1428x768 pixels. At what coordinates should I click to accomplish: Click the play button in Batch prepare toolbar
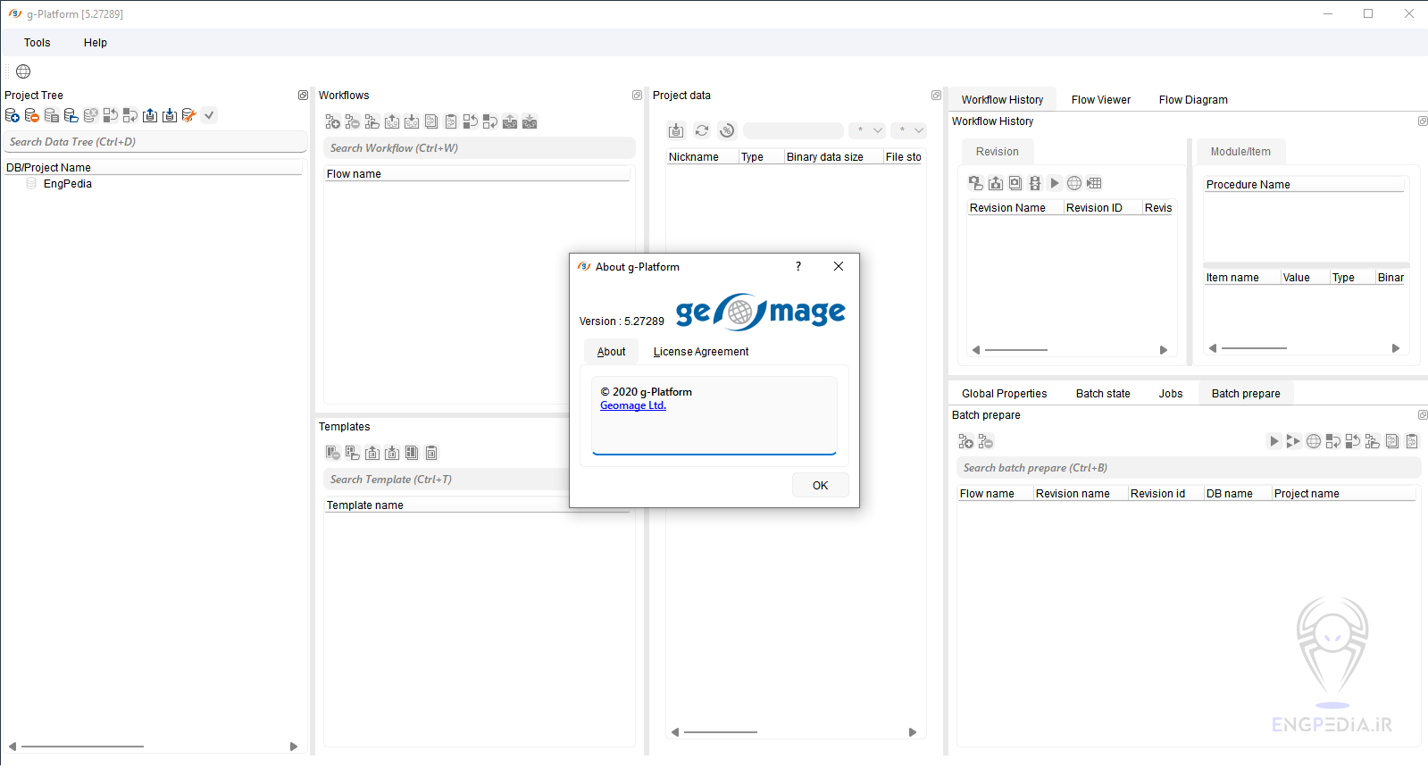click(1274, 441)
